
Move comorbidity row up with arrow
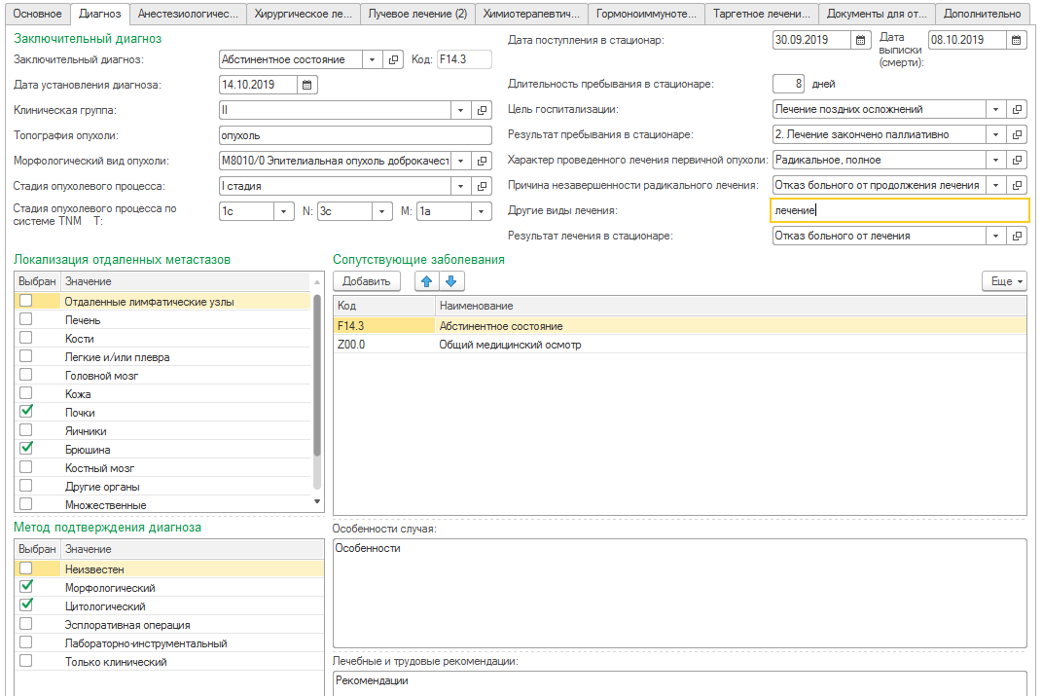pyautogui.click(x=426, y=281)
